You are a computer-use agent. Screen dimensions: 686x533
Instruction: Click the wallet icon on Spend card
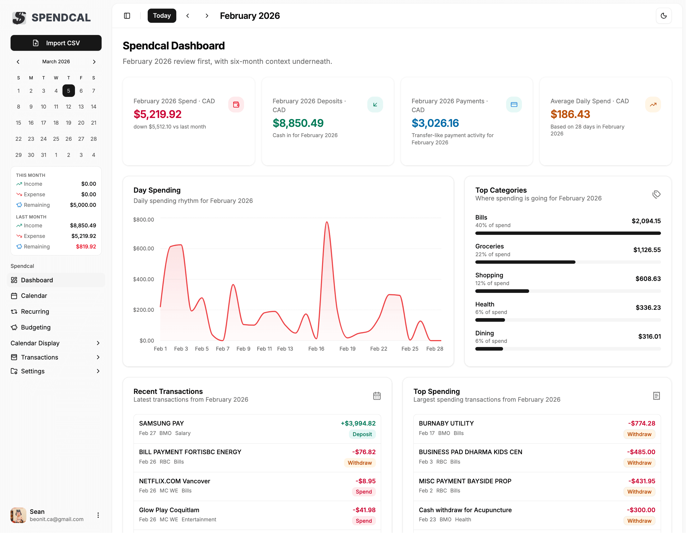(x=236, y=105)
